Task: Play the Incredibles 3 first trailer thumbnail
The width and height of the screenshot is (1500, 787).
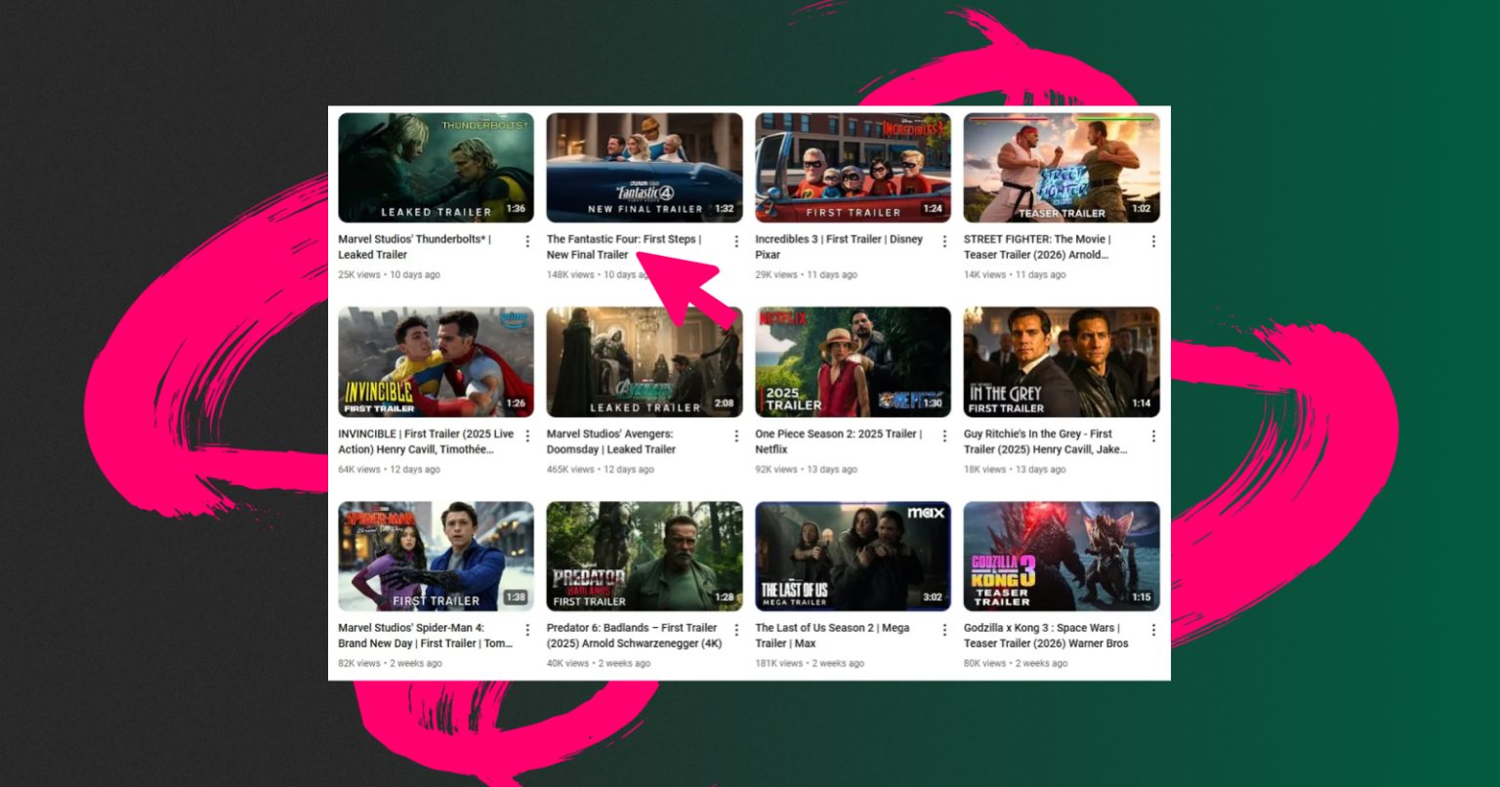Action: tap(853, 168)
